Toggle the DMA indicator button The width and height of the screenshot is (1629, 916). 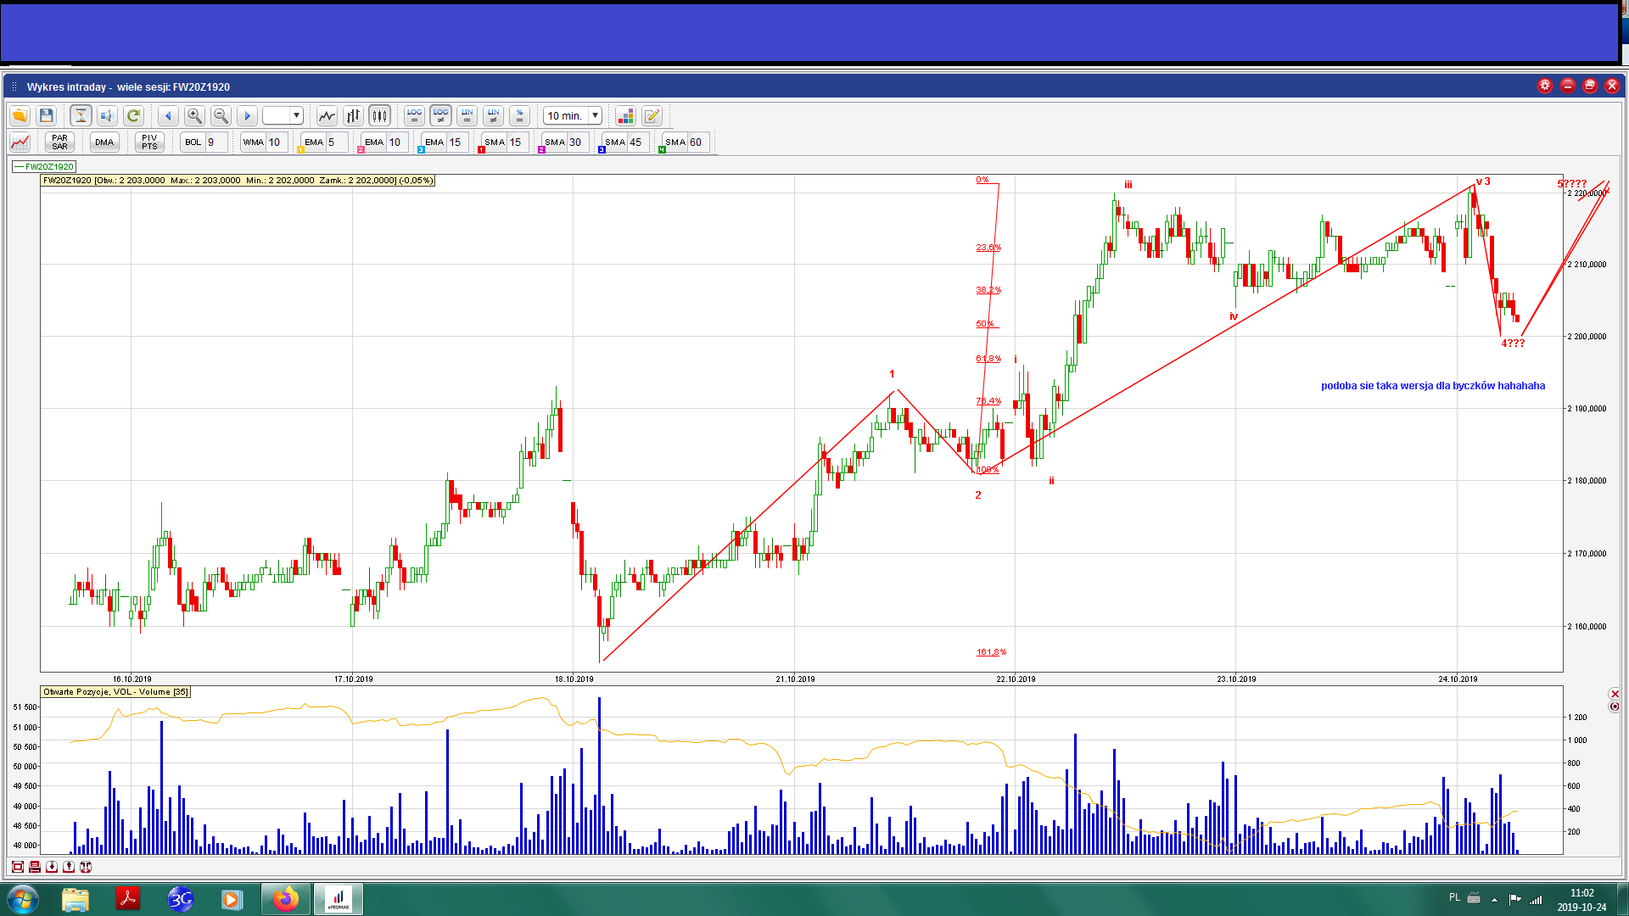point(104,142)
